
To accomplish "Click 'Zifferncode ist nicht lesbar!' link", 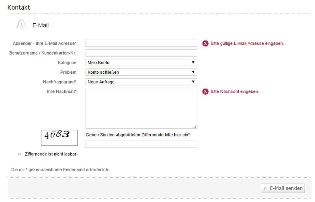I will click(51, 154).
